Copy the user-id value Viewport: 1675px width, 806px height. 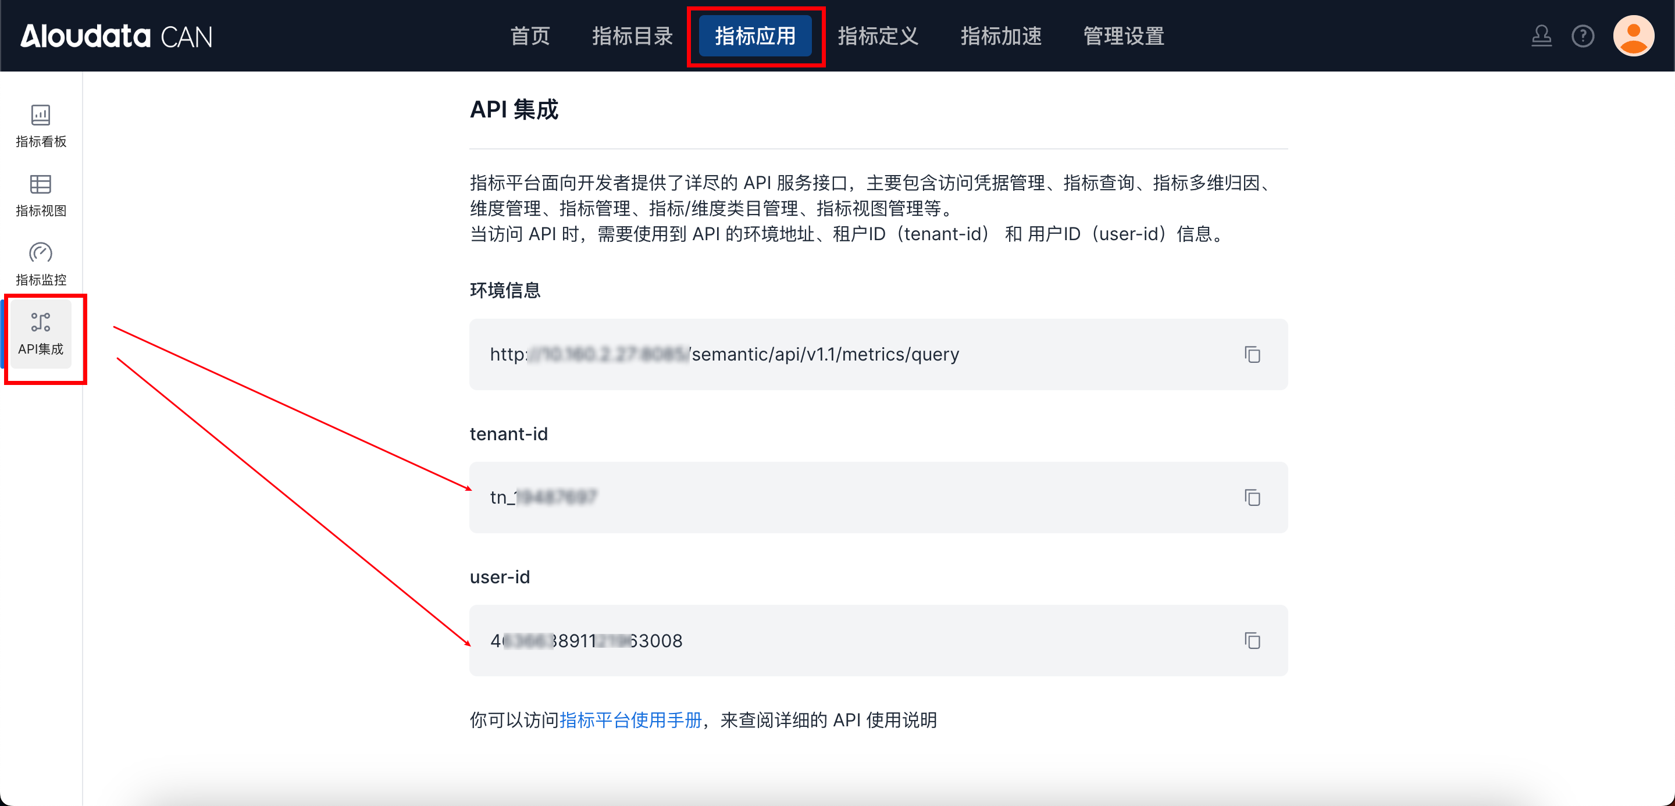coord(1252,640)
